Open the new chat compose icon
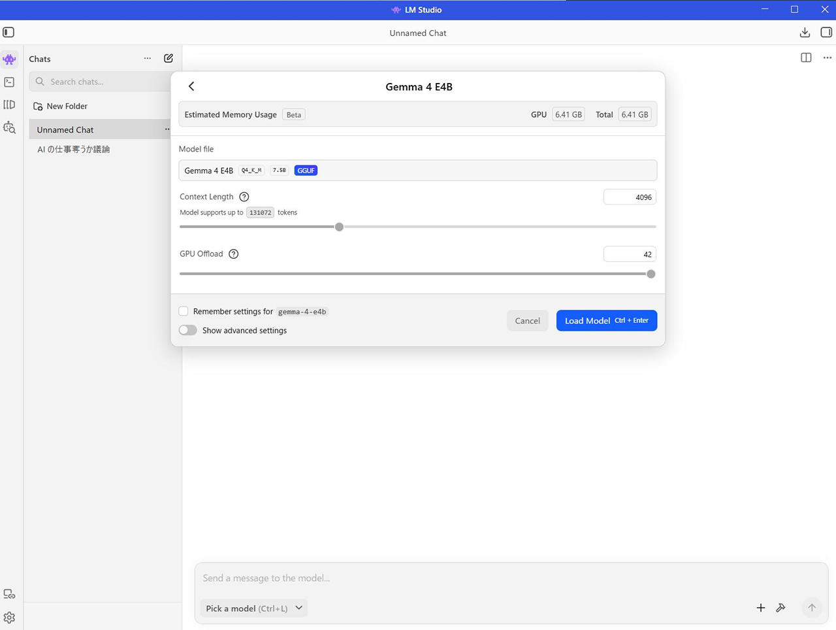This screenshot has height=630, width=836. [x=169, y=58]
